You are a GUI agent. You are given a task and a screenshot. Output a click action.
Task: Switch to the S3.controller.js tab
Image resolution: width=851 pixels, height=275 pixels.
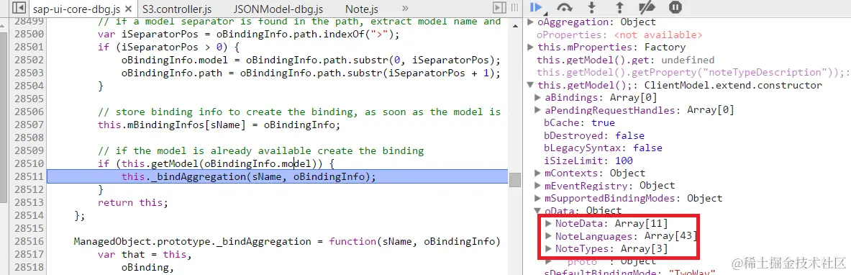coord(177,9)
